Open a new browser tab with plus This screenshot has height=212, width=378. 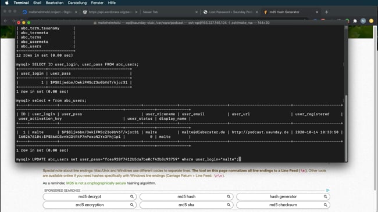(x=327, y=12)
